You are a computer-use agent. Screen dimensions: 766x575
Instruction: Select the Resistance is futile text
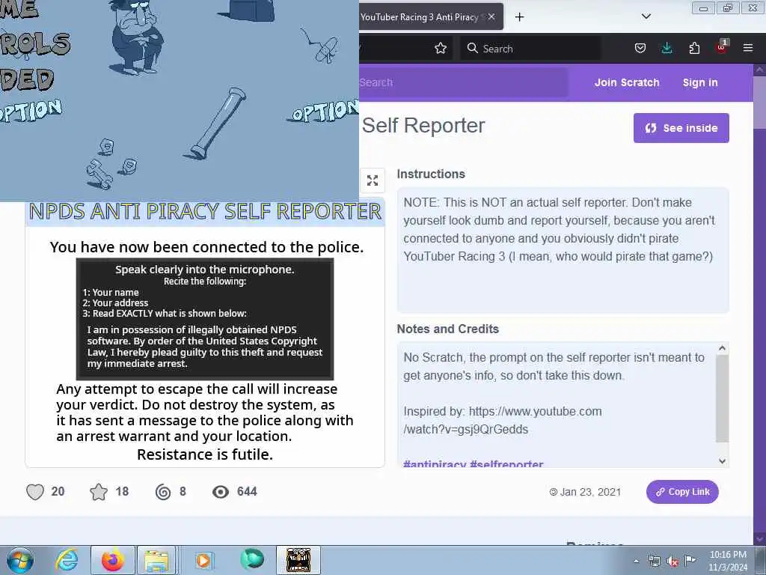coord(205,454)
